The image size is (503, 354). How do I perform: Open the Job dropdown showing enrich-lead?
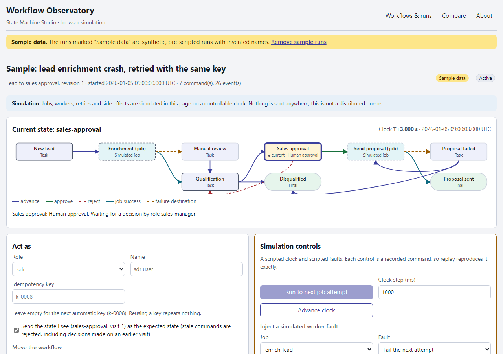[316, 349]
